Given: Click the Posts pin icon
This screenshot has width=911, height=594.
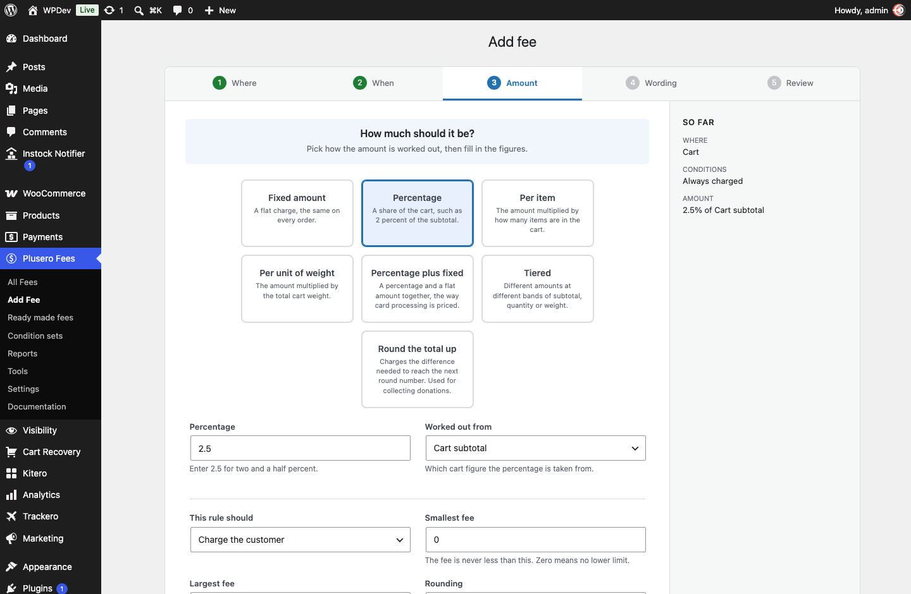Looking at the screenshot, I should (x=11, y=67).
